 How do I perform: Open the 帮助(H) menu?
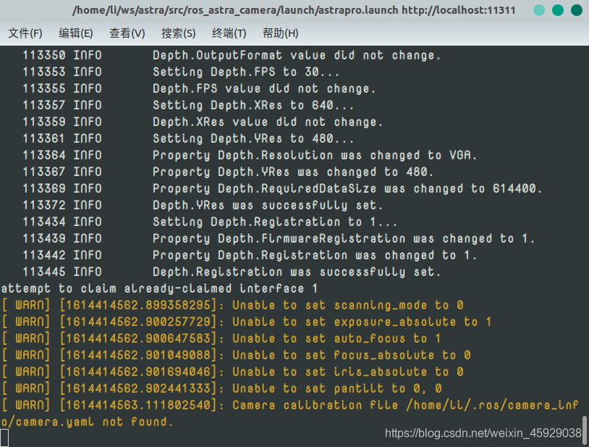[x=280, y=33]
